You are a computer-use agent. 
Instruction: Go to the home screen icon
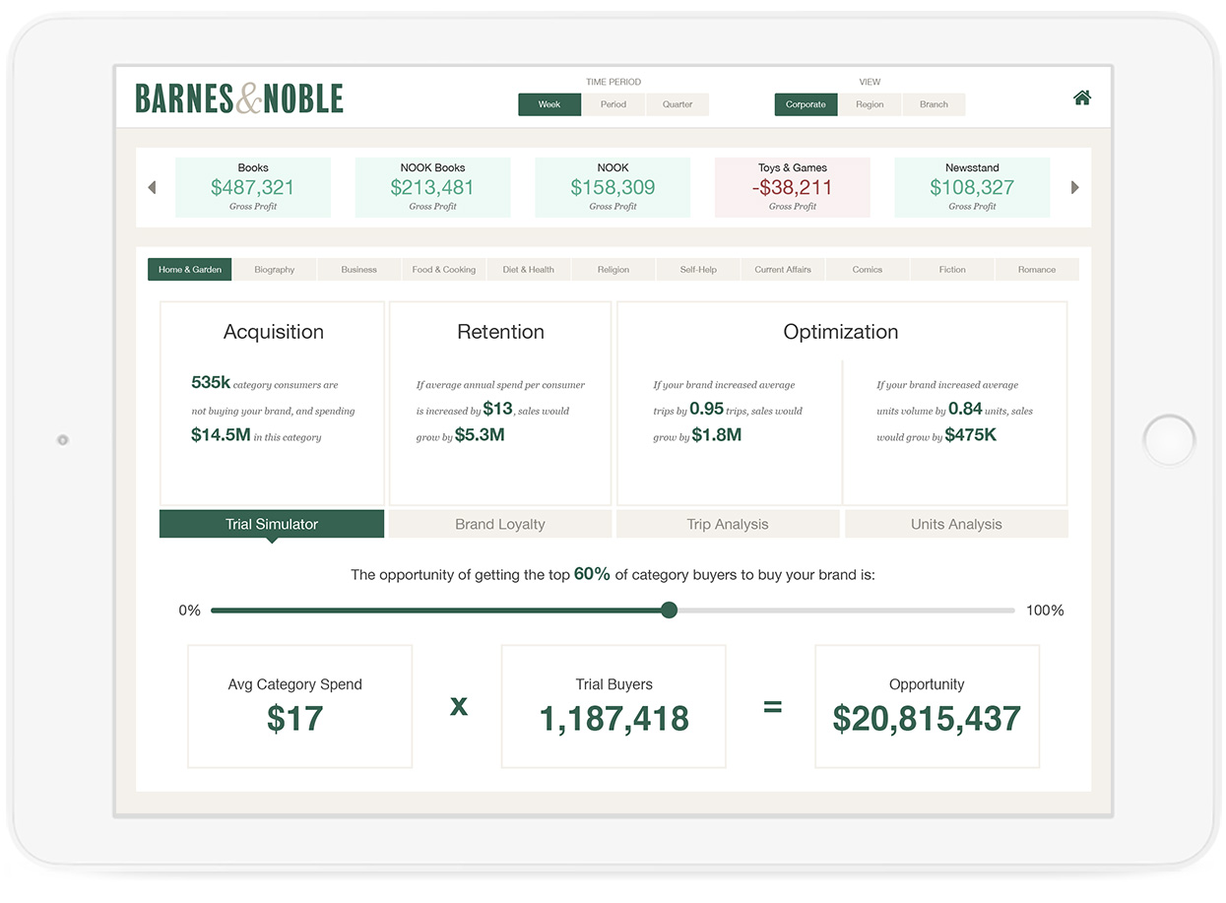pos(1081,97)
